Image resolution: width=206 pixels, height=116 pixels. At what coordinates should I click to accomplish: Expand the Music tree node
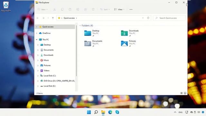point(38,60)
